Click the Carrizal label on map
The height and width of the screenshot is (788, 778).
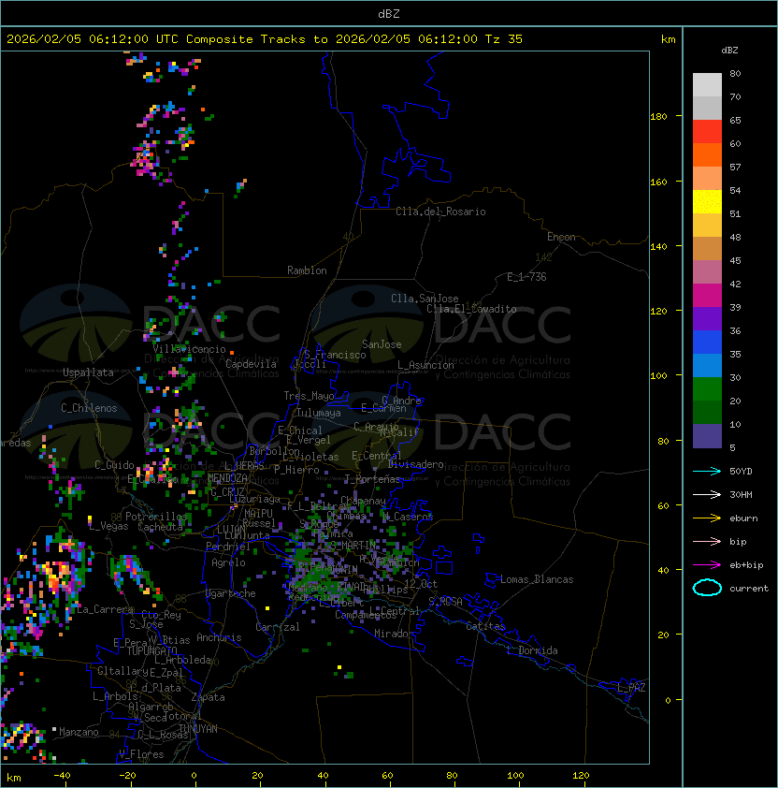click(x=277, y=627)
